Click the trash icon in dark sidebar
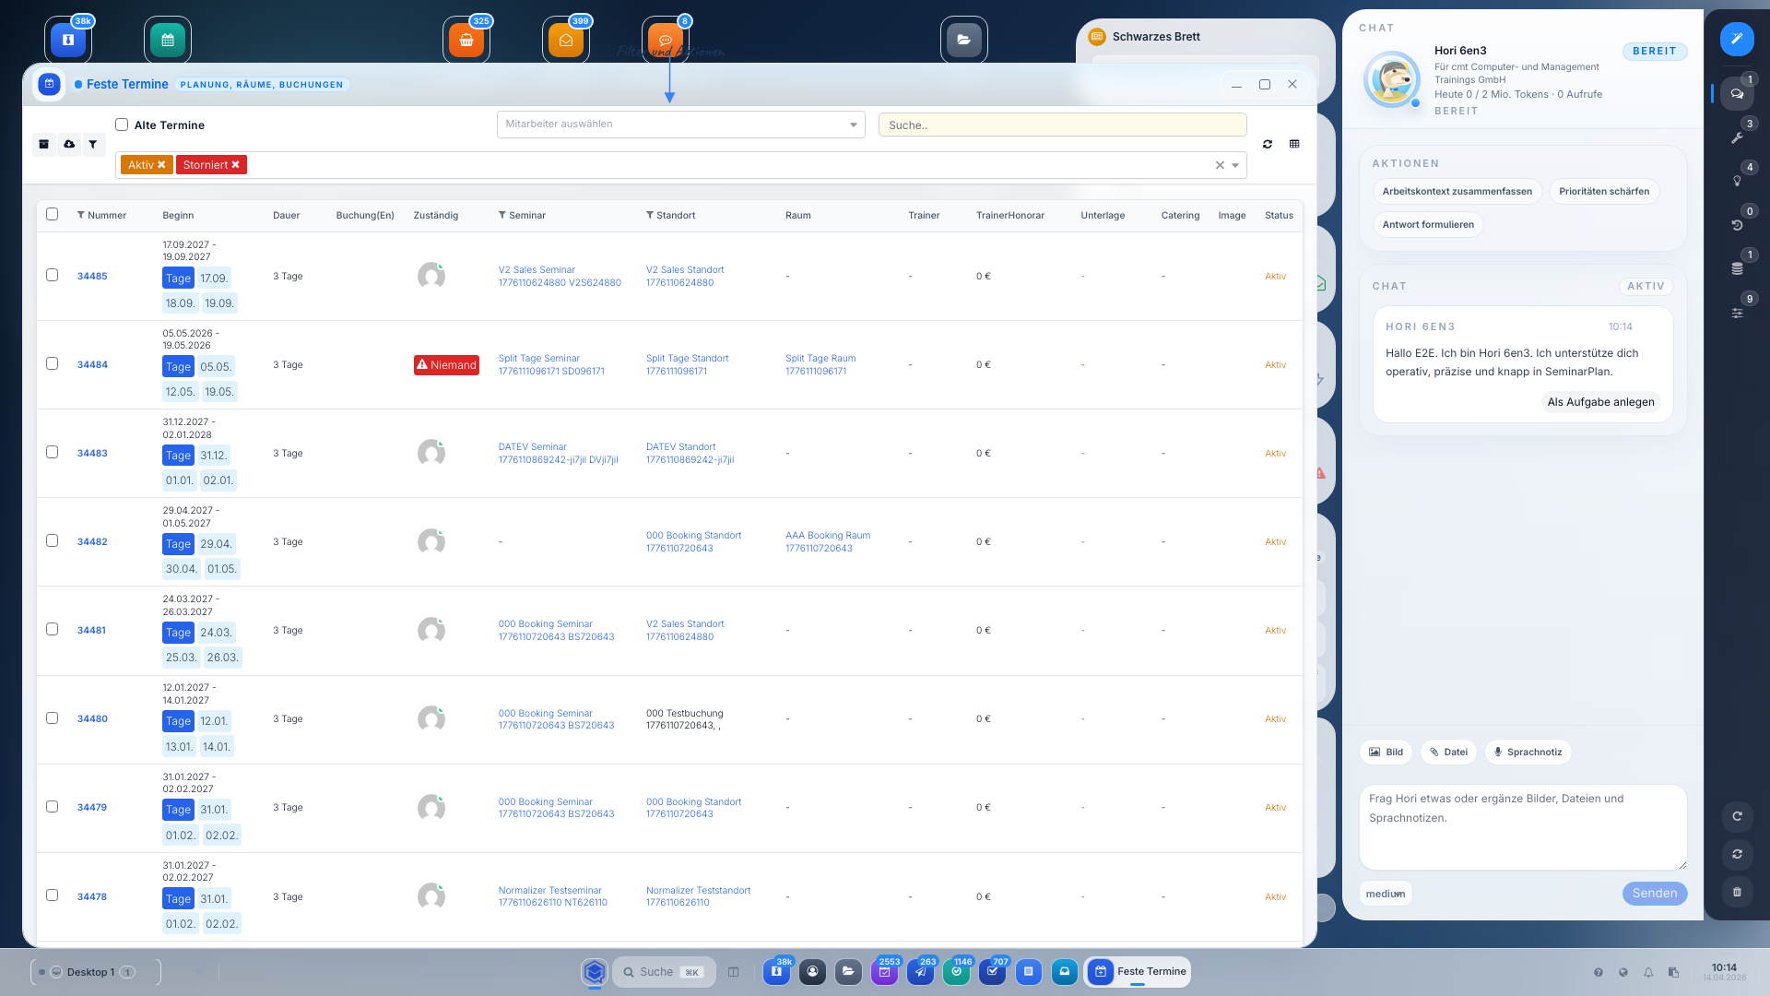This screenshot has width=1770, height=996. pyautogui.click(x=1737, y=892)
